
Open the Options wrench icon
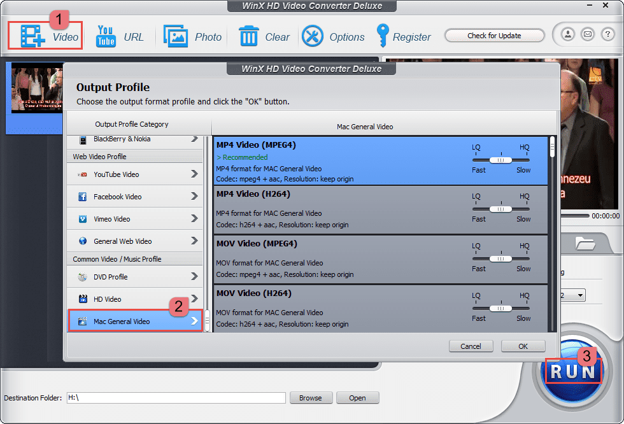pyautogui.click(x=313, y=36)
